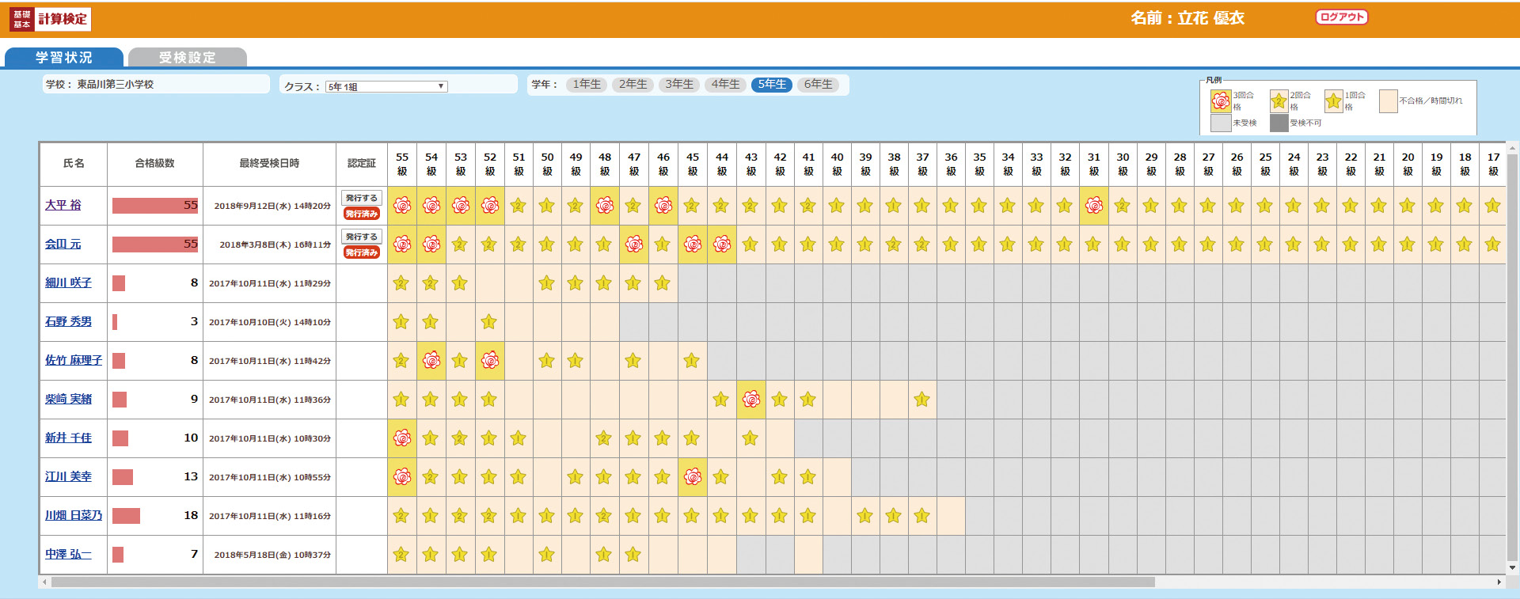Click the 学校 field 東品川第三小学校
This screenshot has width=1520, height=599.
(x=155, y=84)
